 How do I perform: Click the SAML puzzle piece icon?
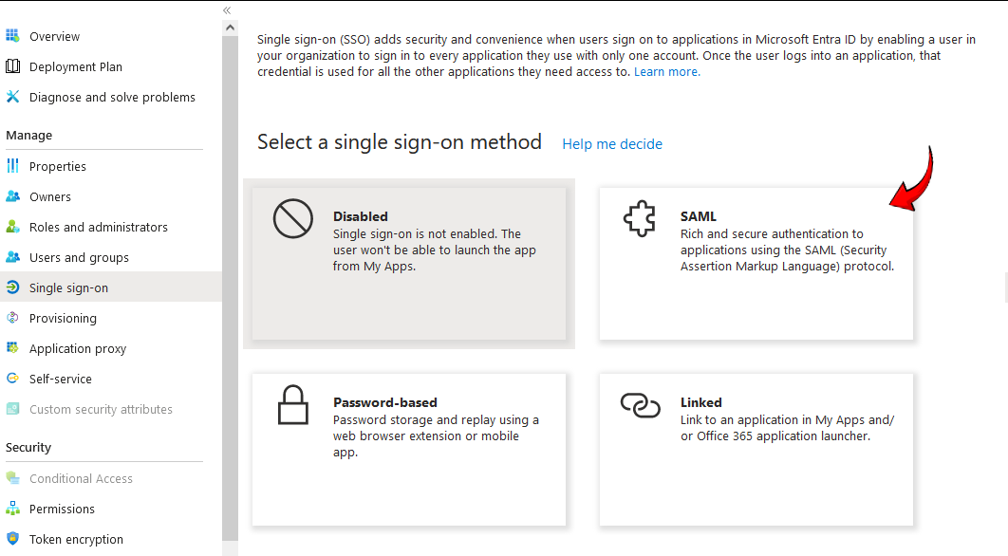pos(639,218)
